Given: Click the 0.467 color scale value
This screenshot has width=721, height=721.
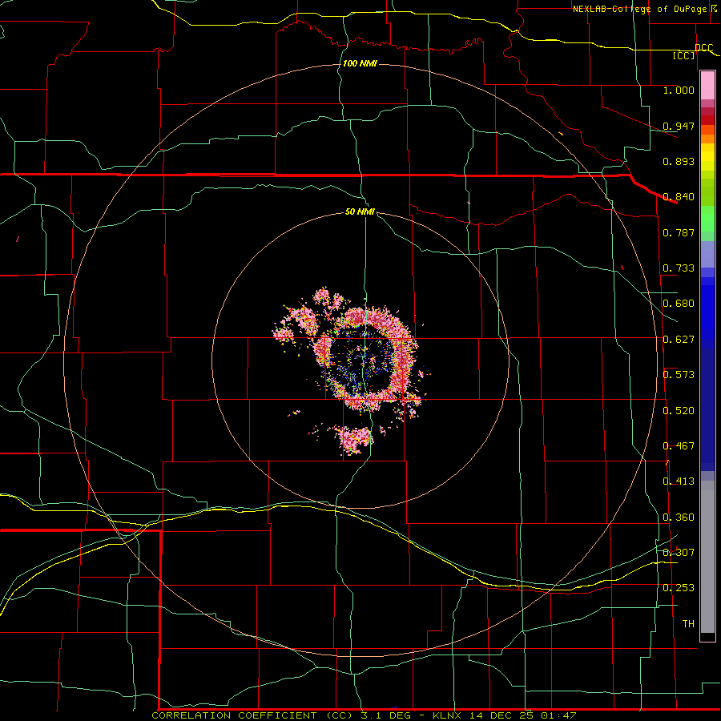Looking at the screenshot, I should (679, 446).
